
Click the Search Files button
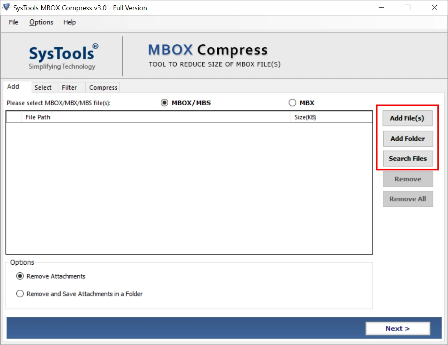click(407, 158)
